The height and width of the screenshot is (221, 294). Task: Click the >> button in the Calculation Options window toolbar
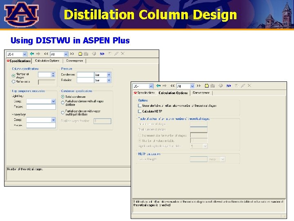(x=198, y=86)
